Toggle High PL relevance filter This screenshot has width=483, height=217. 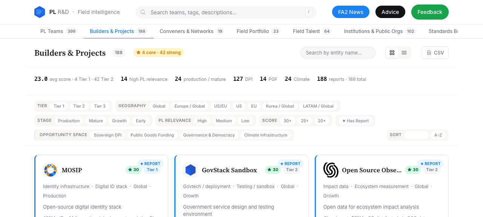coord(202,121)
